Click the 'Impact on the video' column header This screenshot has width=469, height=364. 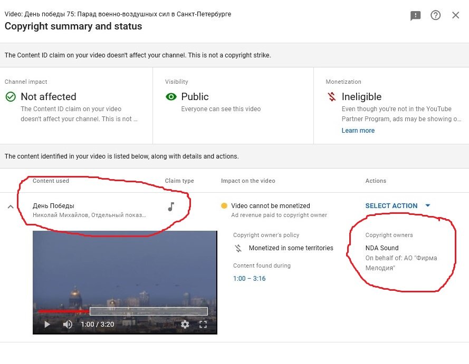click(x=248, y=181)
